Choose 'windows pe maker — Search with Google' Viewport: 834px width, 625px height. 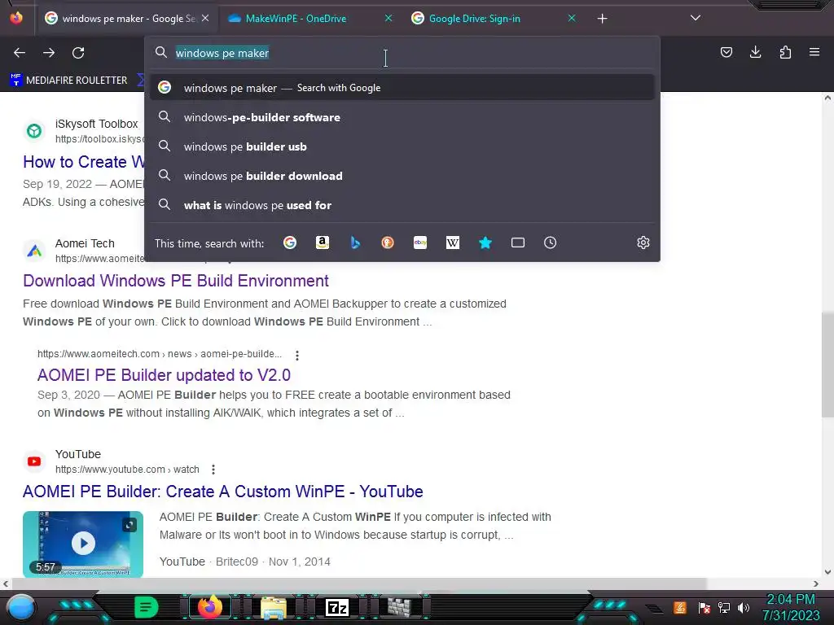coord(402,88)
